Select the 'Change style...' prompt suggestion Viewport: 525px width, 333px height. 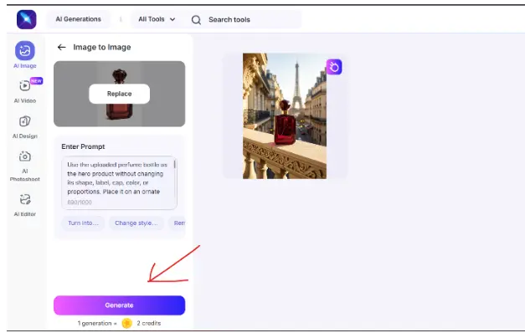[x=136, y=223]
